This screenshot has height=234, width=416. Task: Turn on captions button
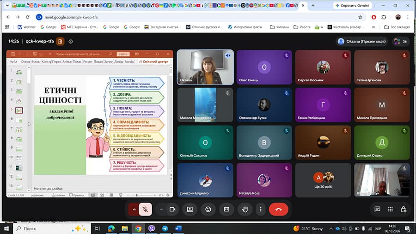[x=226, y=209]
